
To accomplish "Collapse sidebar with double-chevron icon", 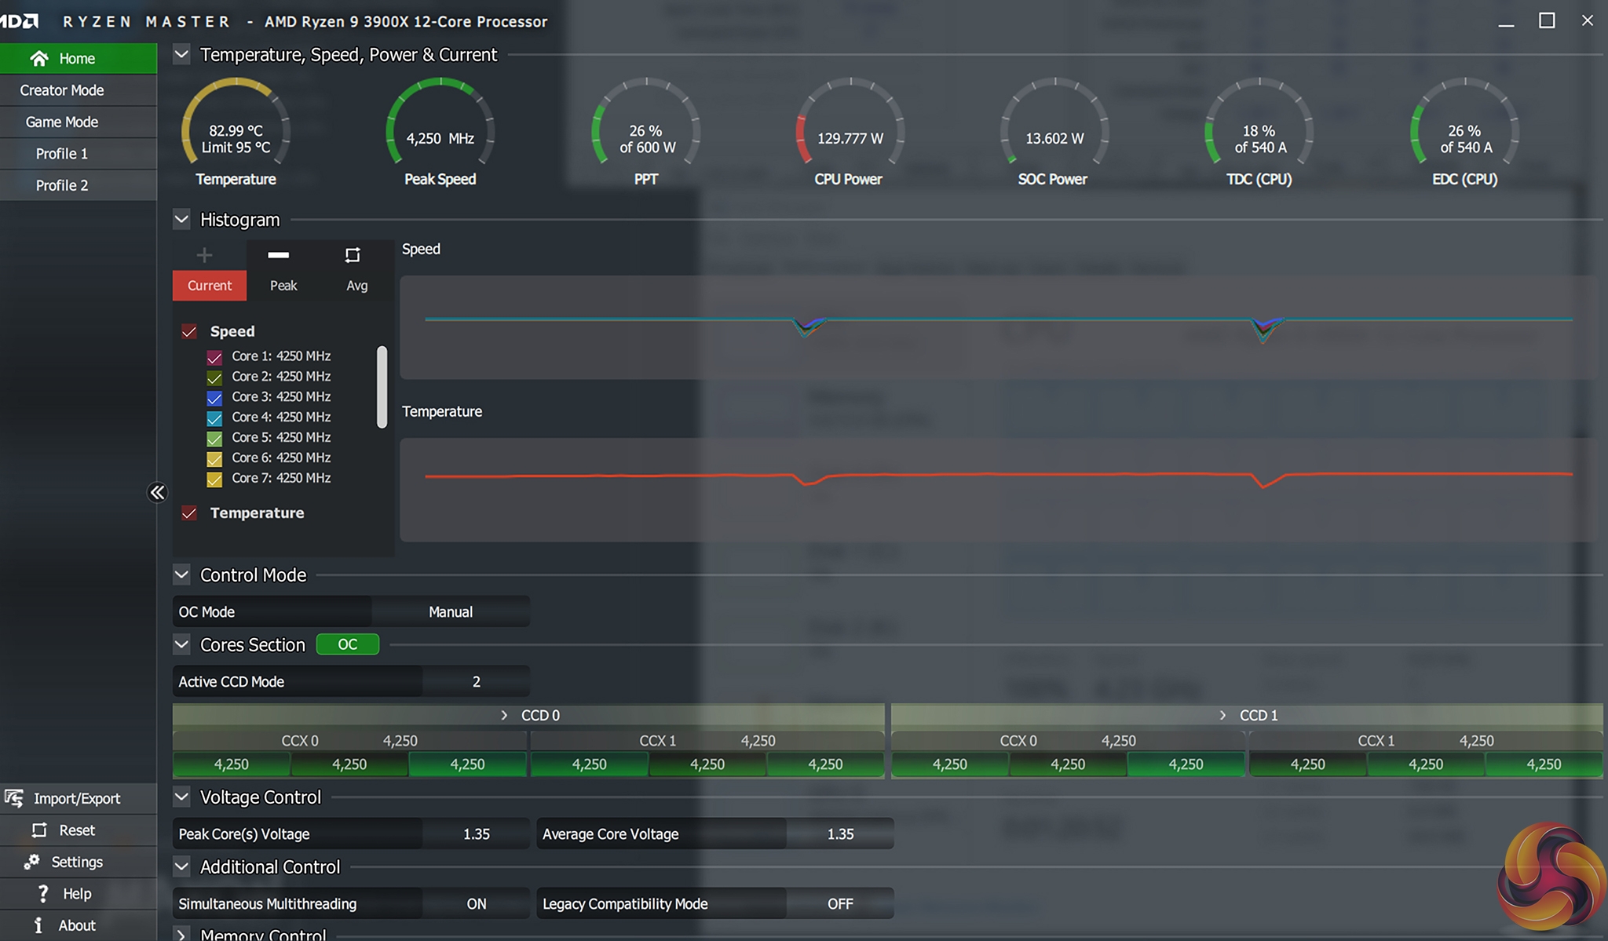I will (x=158, y=492).
